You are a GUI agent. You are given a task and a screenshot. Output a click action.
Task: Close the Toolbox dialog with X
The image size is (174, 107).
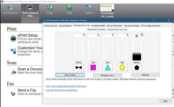[x=169, y=20]
